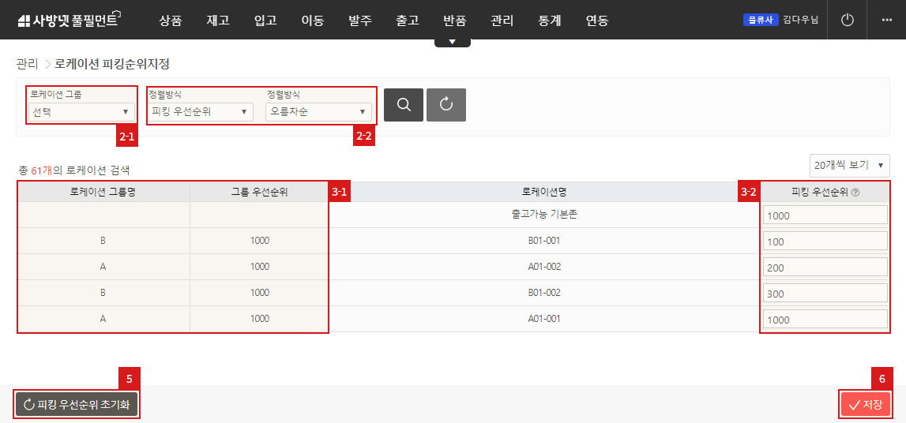Image resolution: width=906 pixels, height=423 pixels.
Task: Click group priority 1000 in A01-001 row
Action: (x=259, y=319)
